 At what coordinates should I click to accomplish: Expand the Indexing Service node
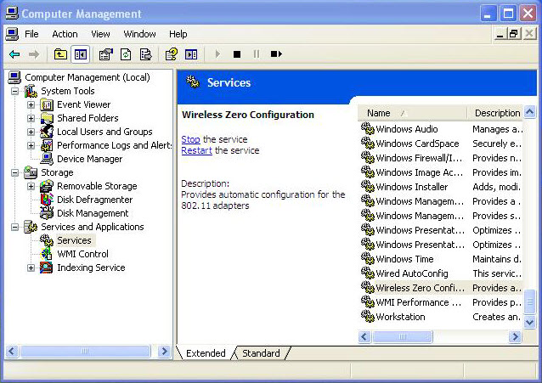tap(31, 268)
